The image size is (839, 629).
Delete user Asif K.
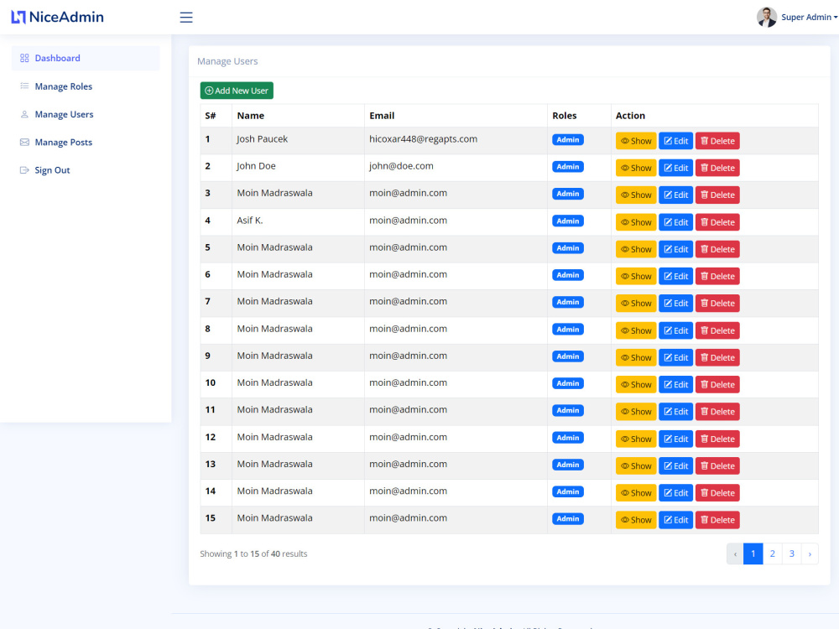pyautogui.click(x=717, y=222)
